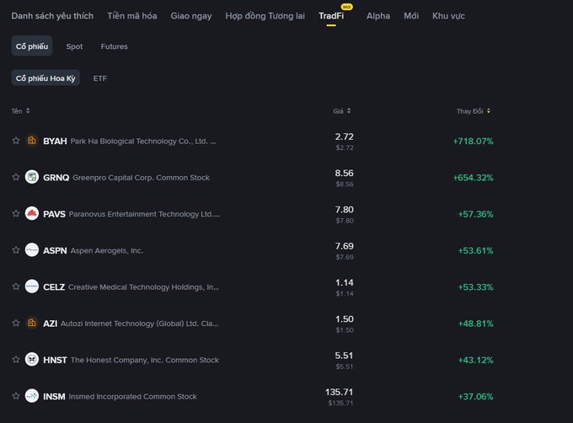The image size is (573, 423).
Task: Open the Khu vực tab
Action: [448, 16]
